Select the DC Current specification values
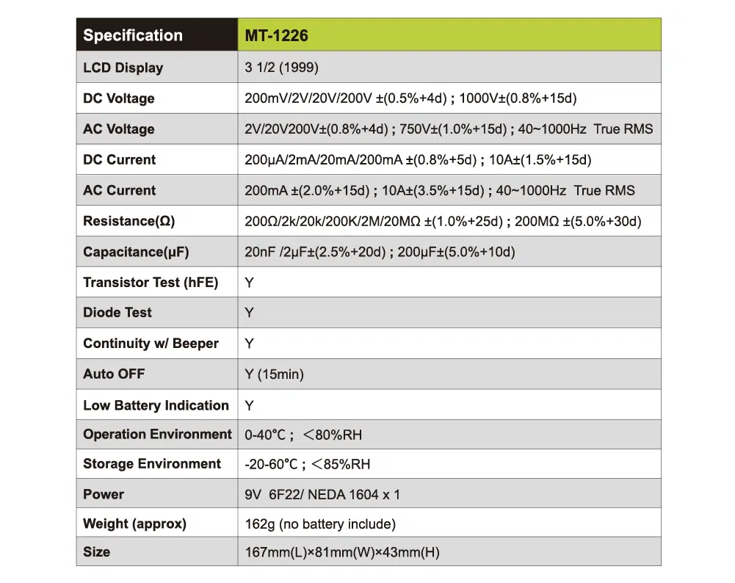This screenshot has width=735, height=583. [x=417, y=160]
